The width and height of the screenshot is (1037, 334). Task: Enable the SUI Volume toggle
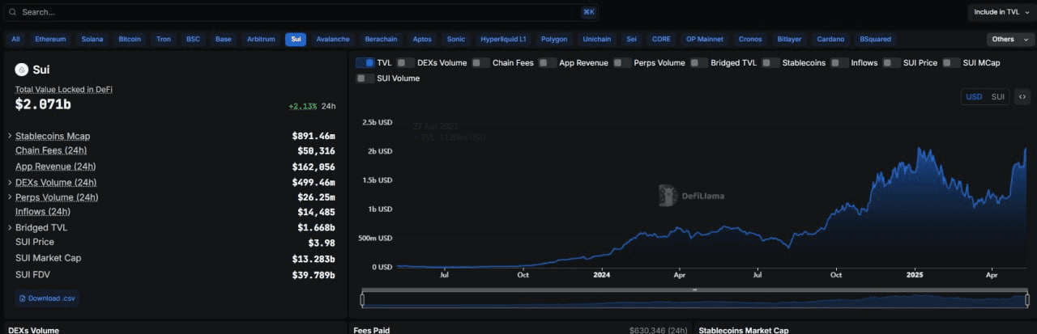click(365, 78)
